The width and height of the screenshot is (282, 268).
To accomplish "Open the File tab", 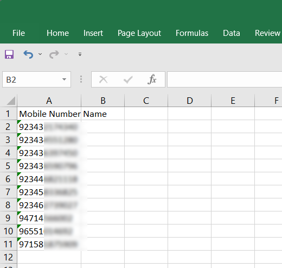I will tap(18, 33).
